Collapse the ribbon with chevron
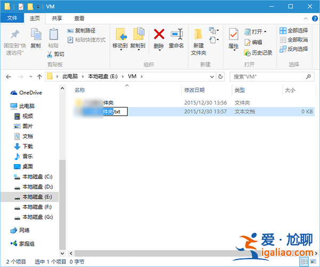Screen dimensions: 320x267 [x=306, y=19]
